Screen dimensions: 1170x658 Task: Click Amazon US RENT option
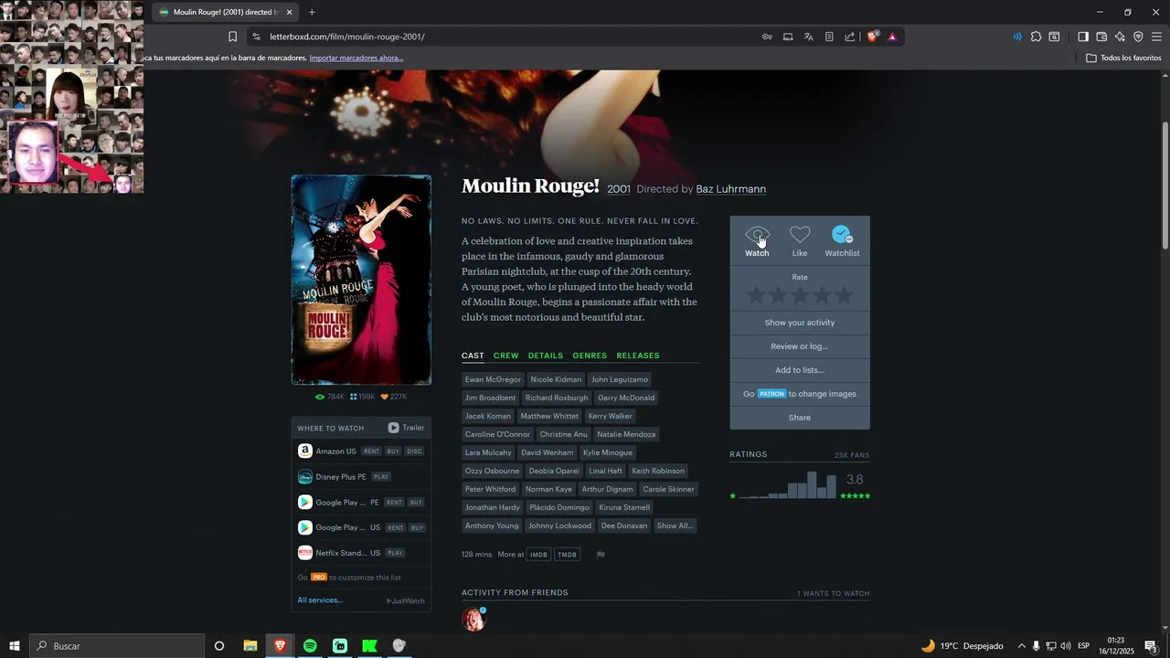371,451
